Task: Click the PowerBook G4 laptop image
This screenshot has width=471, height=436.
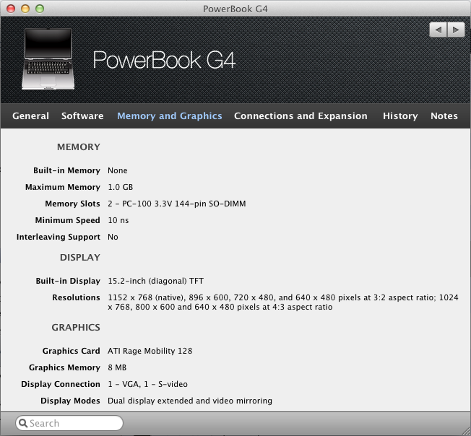Action: (x=48, y=58)
